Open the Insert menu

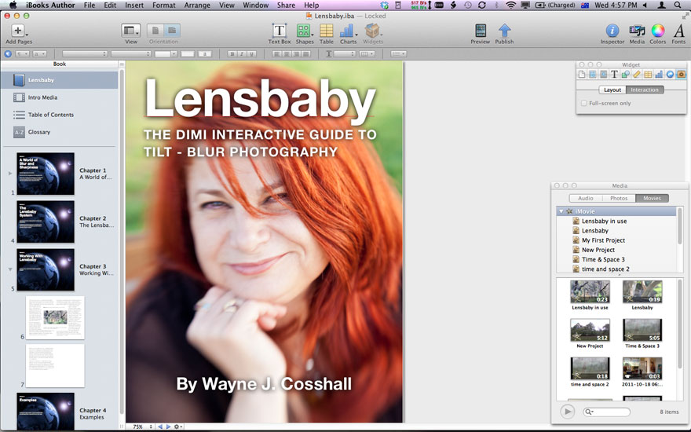coord(134,5)
